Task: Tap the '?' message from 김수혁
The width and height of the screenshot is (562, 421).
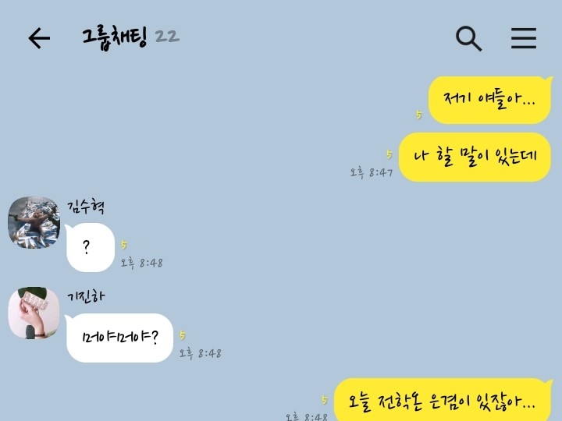Action: pos(90,247)
